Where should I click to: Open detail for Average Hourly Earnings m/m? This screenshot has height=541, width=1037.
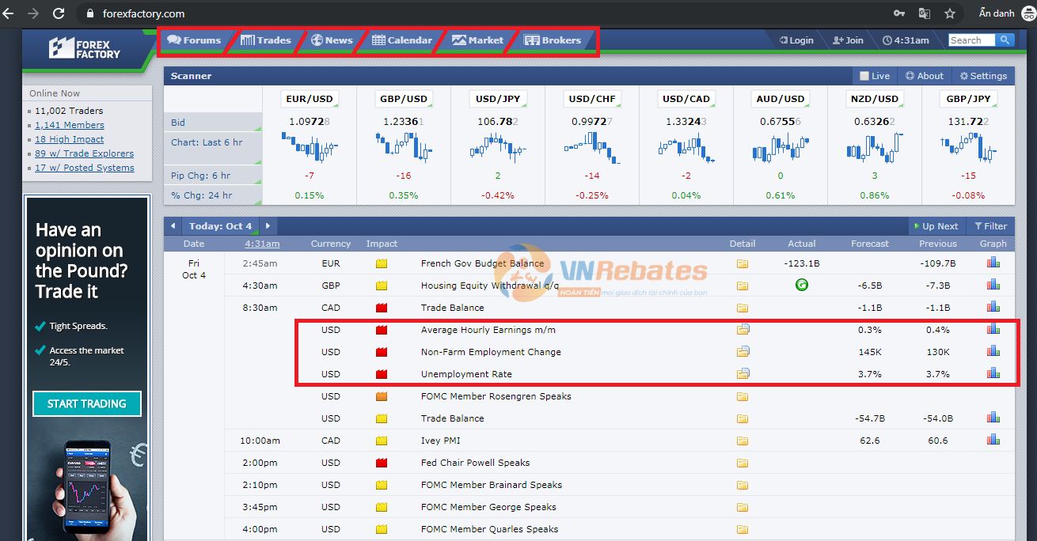click(x=743, y=330)
